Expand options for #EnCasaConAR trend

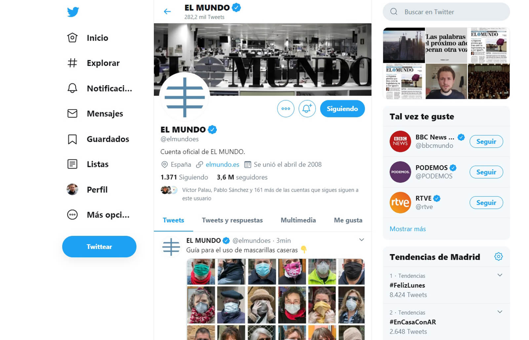(500, 312)
